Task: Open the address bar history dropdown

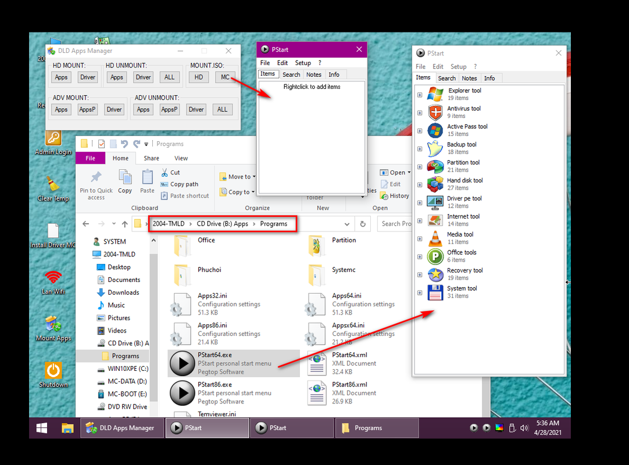Action: pyautogui.click(x=346, y=224)
